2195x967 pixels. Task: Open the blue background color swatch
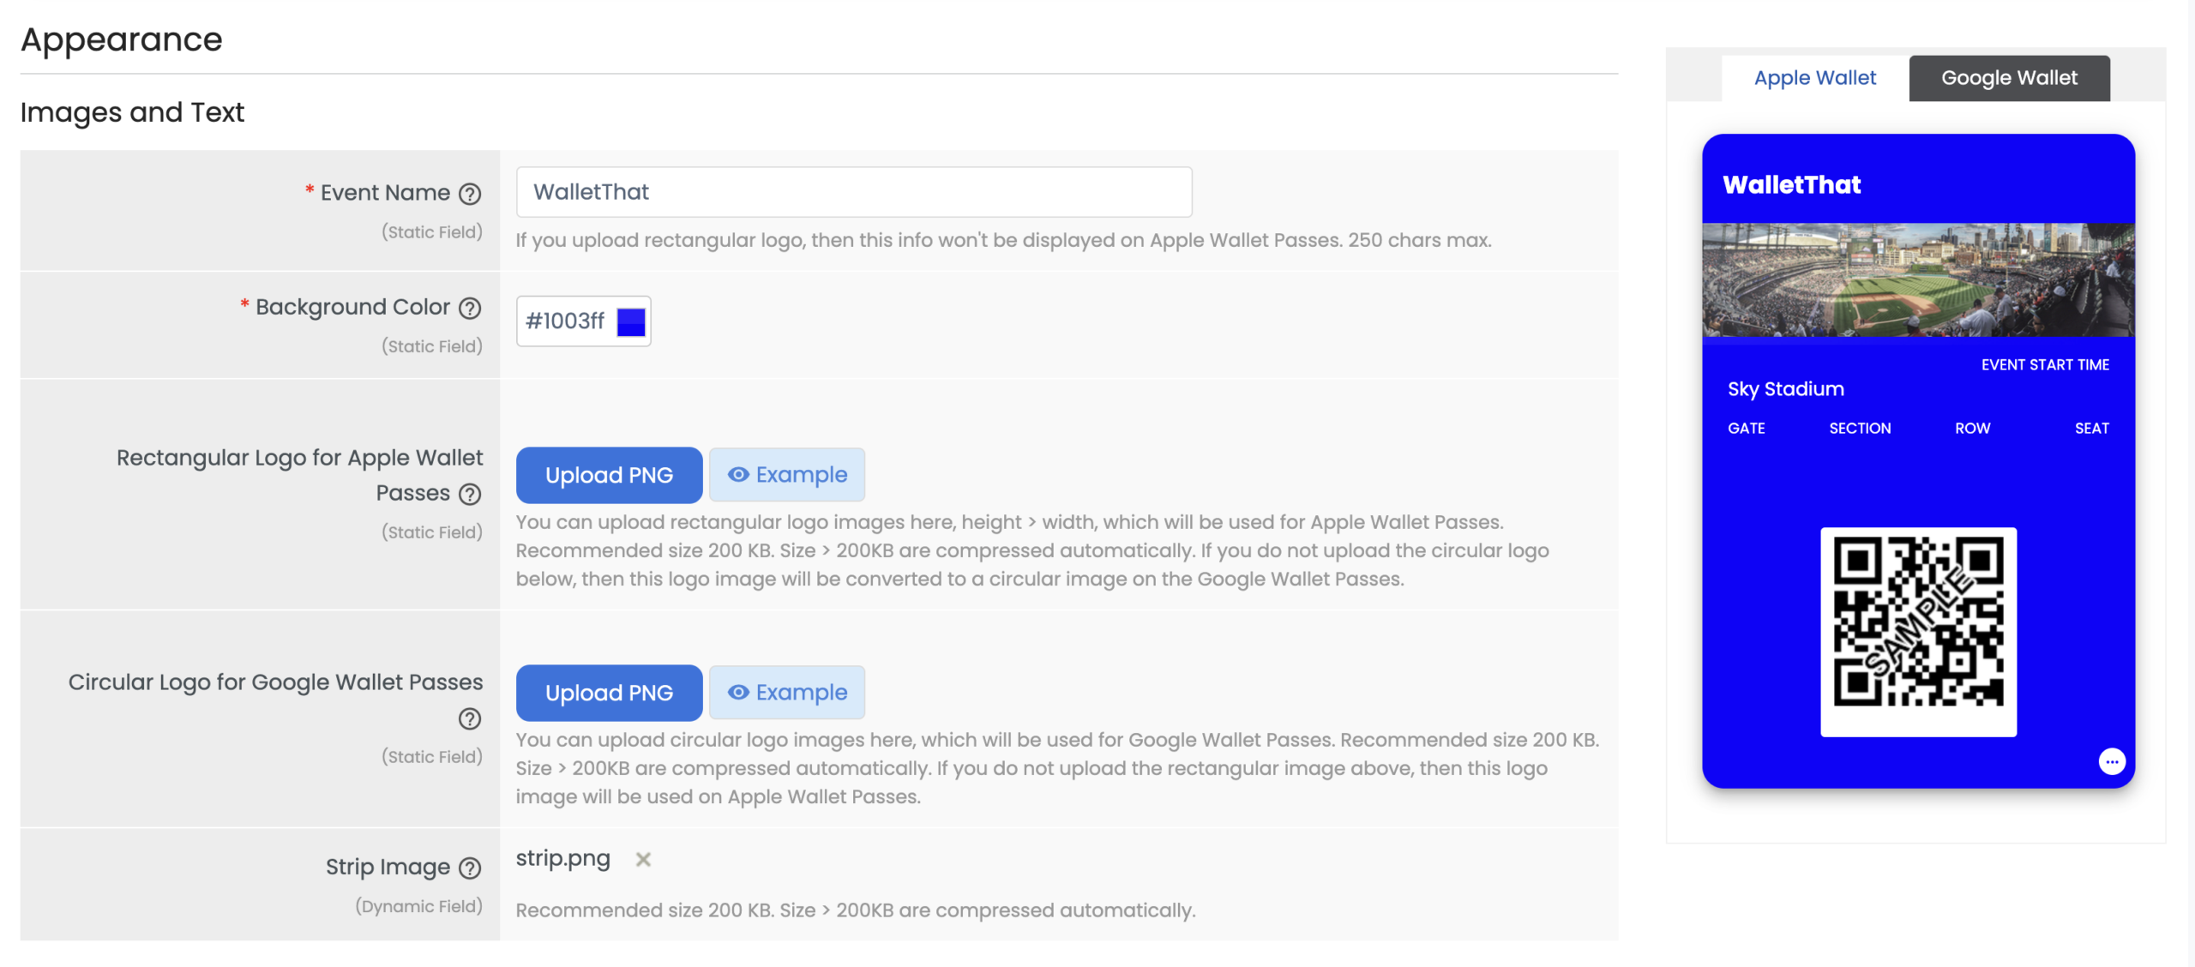pos(631,321)
